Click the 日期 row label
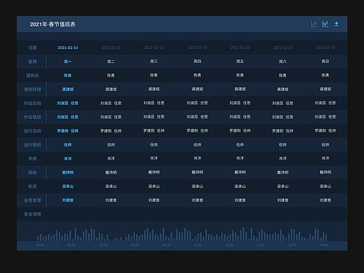This screenshot has width=364, height=273. click(32, 48)
